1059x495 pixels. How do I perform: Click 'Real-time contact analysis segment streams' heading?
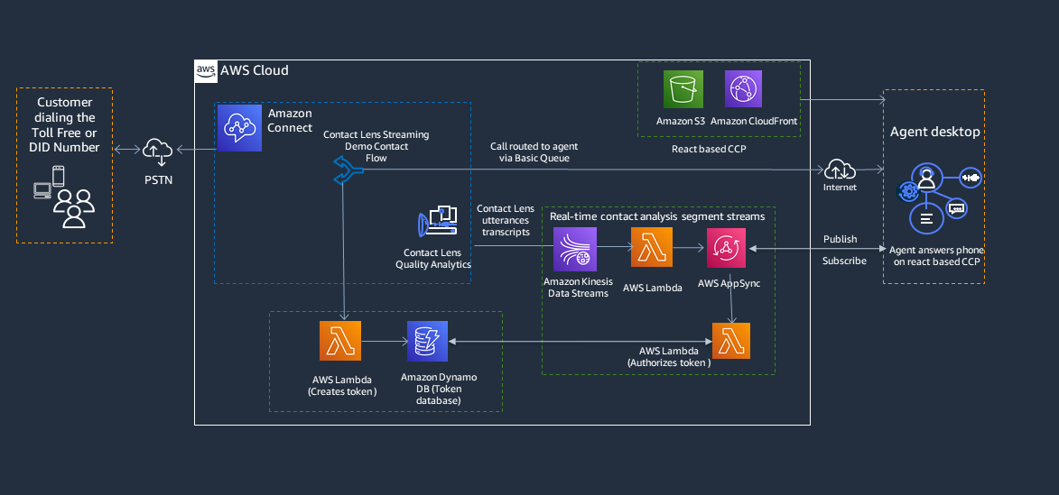657,216
